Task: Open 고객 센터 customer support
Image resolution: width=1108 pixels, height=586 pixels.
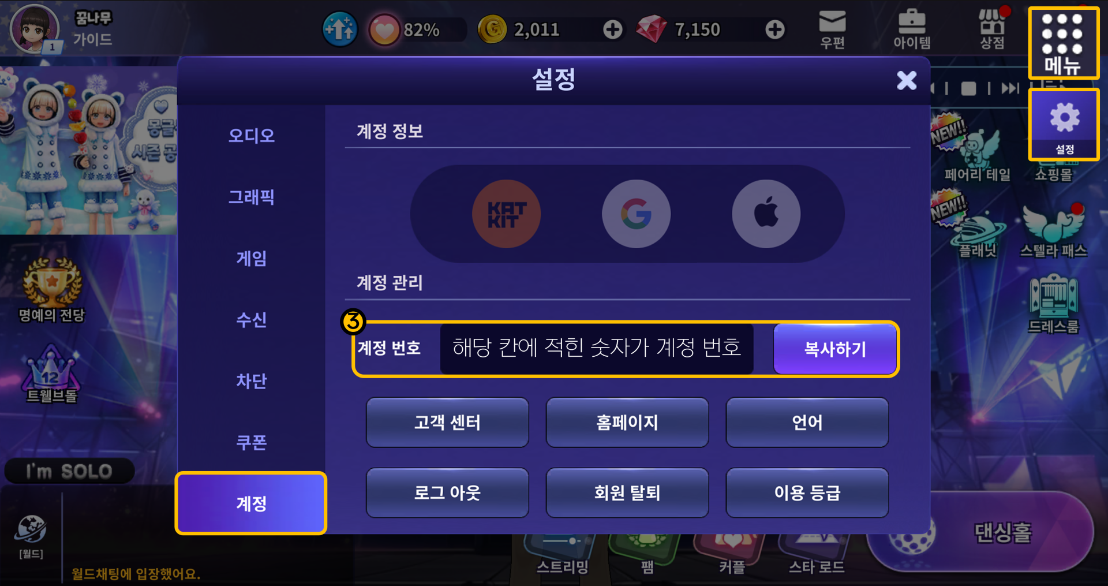Action: (x=447, y=423)
